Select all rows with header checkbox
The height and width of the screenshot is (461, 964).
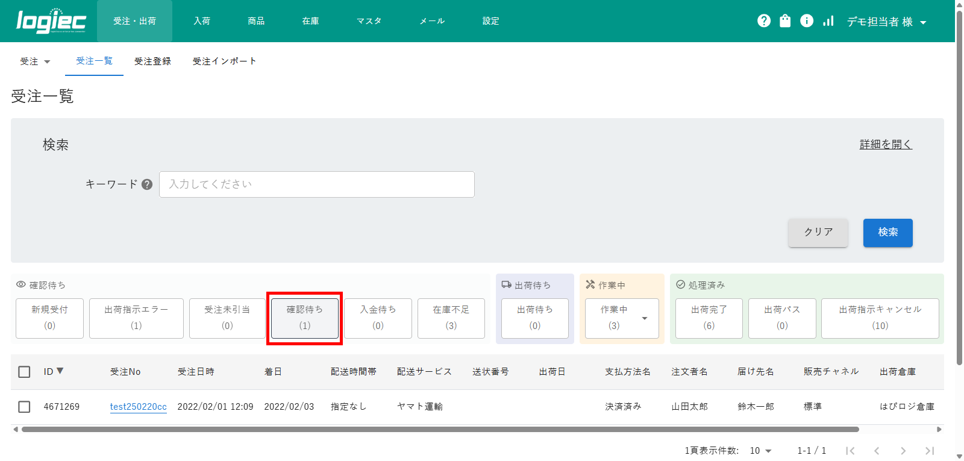(24, 372)
